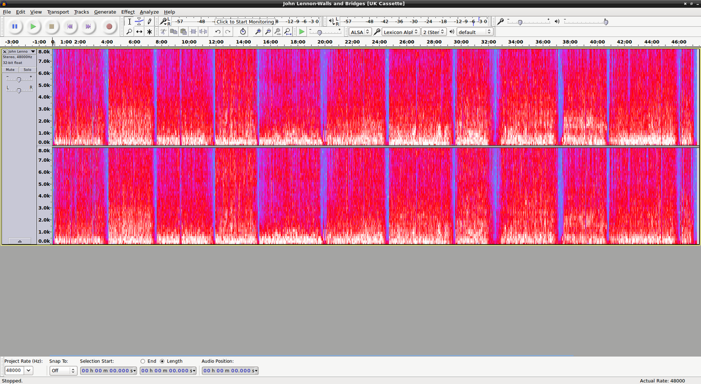This screenshot has height=384, width=701.
Task: Click the track gain slider thumb
Action: [19, 79]
